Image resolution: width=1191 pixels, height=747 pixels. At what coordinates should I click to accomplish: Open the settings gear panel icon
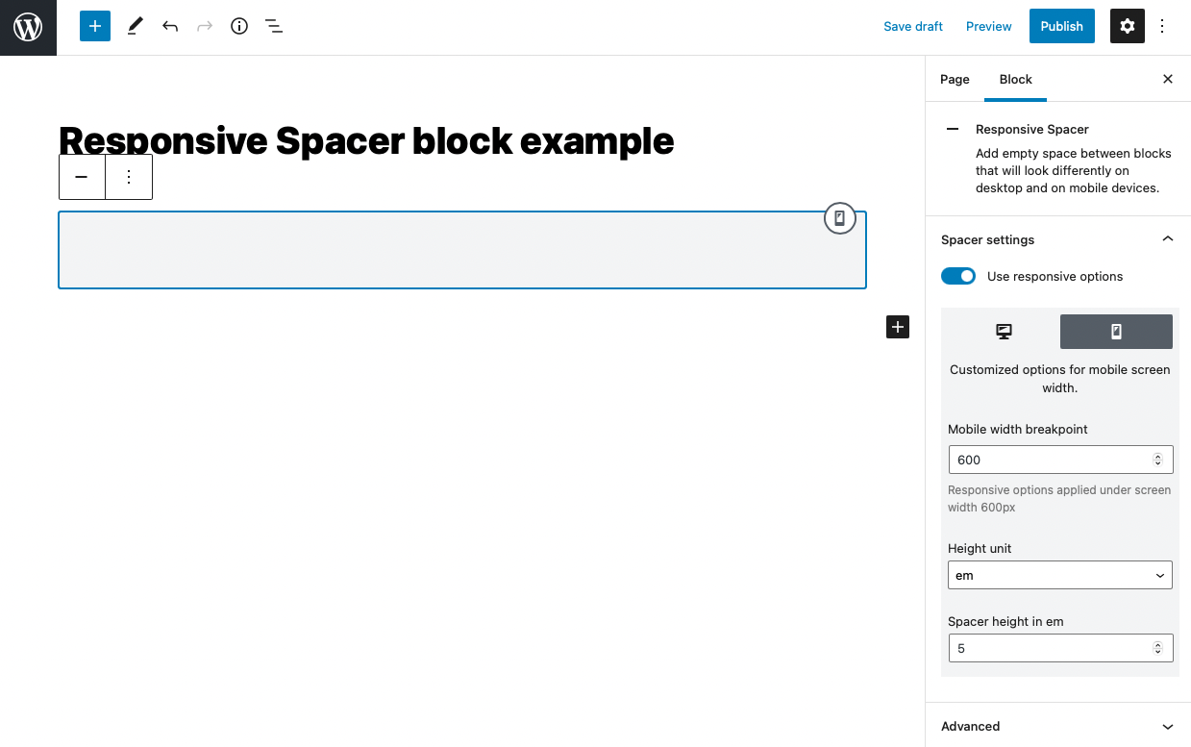tap(1127, 26)
